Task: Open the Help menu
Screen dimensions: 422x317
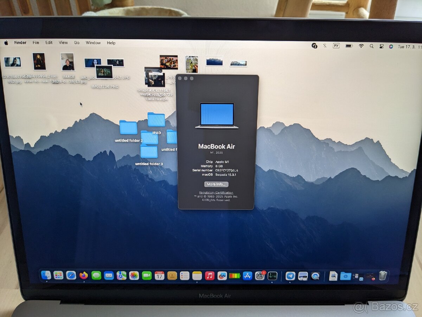Action: point(111,43)
